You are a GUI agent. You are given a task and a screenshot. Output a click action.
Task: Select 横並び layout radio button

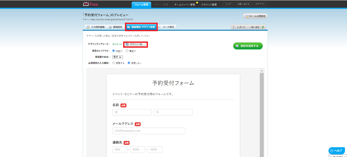(127, 51)
